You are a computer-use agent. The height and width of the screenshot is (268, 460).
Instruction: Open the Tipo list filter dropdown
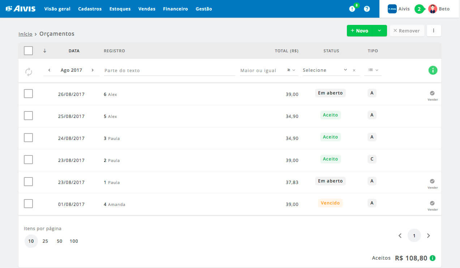pyautogui.click(x=373, y=70)
